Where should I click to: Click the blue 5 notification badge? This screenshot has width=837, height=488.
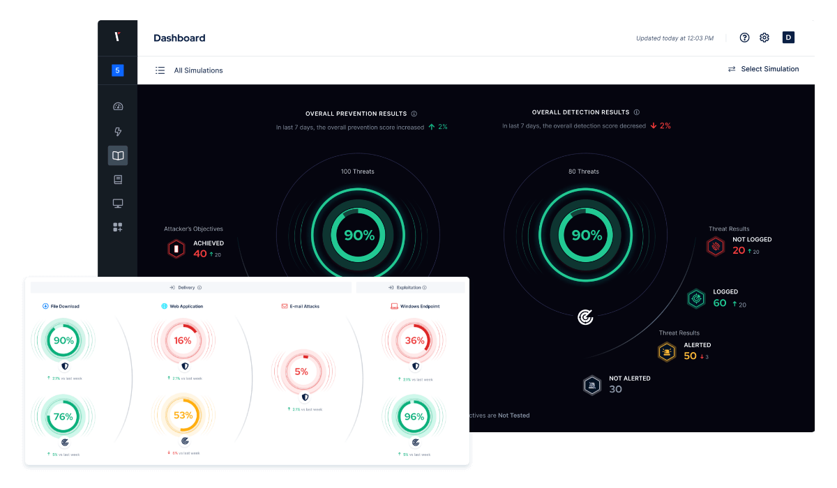(117, 70)
